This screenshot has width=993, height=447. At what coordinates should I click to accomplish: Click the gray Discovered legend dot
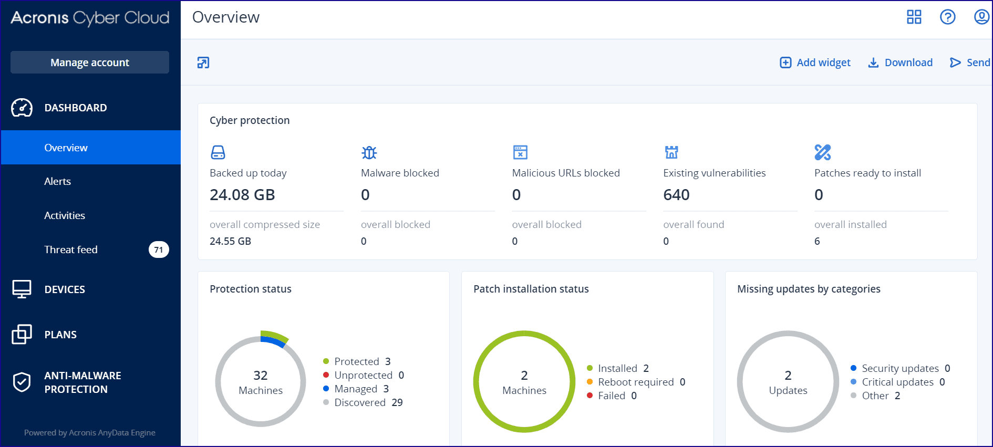[326, 402]
